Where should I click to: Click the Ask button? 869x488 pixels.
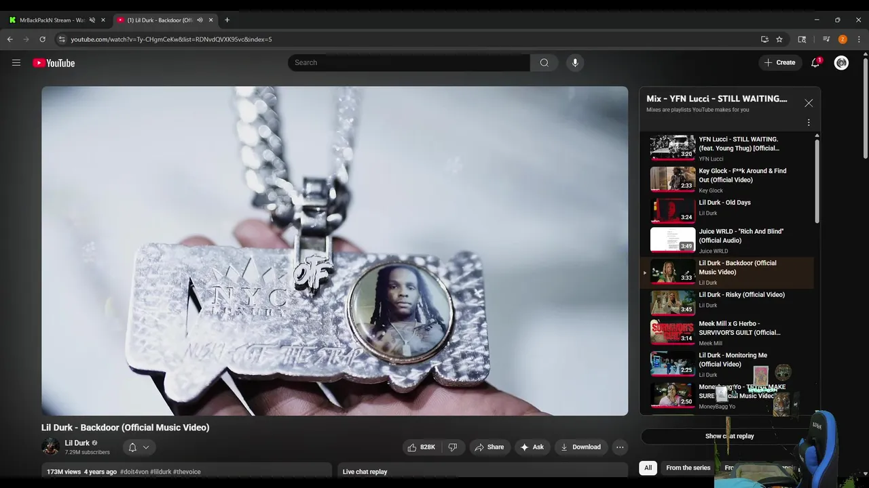532,447
